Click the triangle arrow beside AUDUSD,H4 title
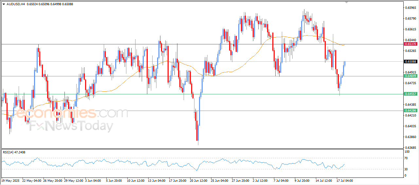Image resolution: width=419 pixels, height=185 pixels. point(4,4)
